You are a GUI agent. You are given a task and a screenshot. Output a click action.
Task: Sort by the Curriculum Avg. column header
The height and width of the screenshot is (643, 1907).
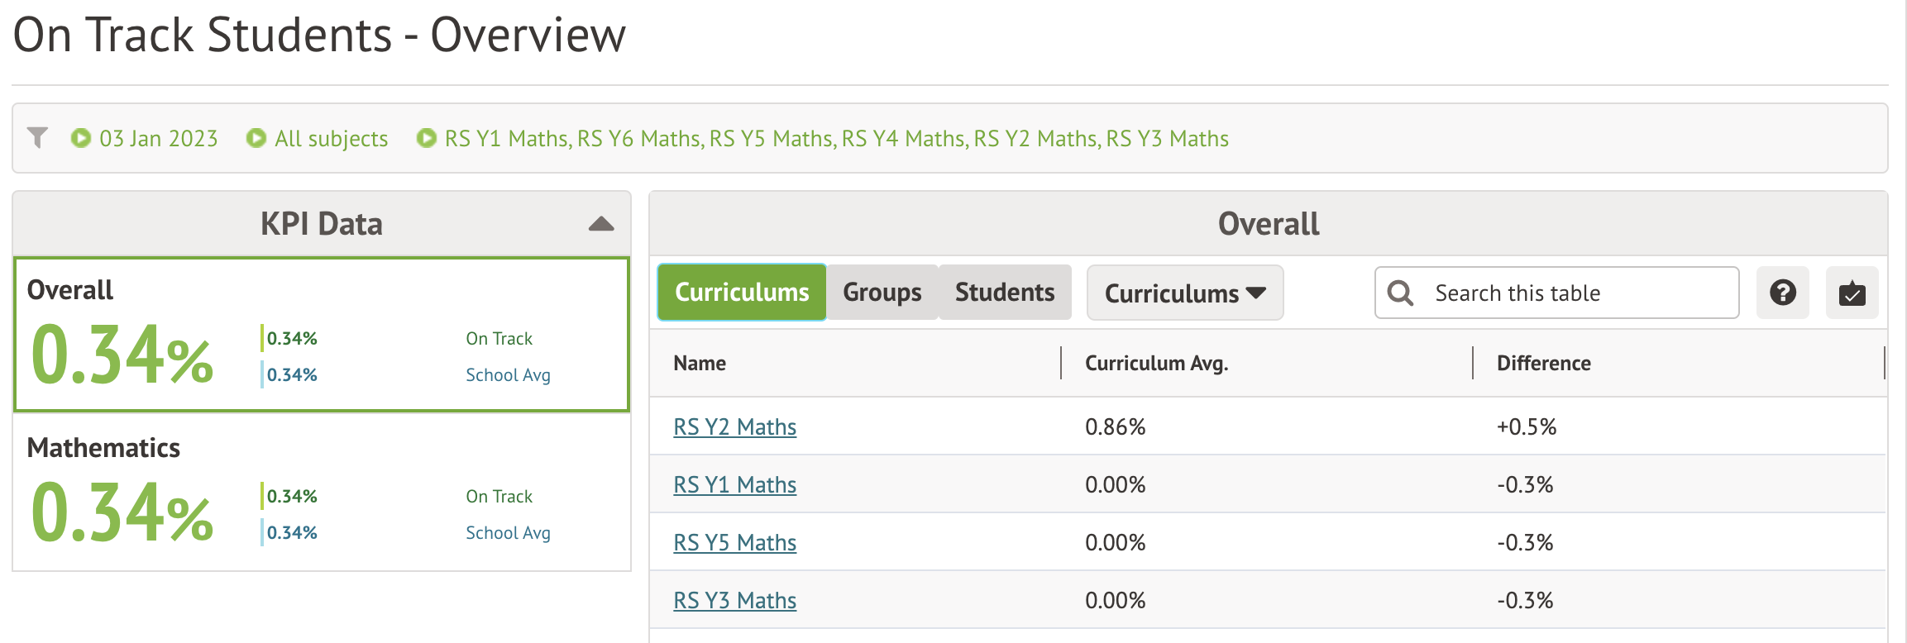click(x=1156, y=363)
